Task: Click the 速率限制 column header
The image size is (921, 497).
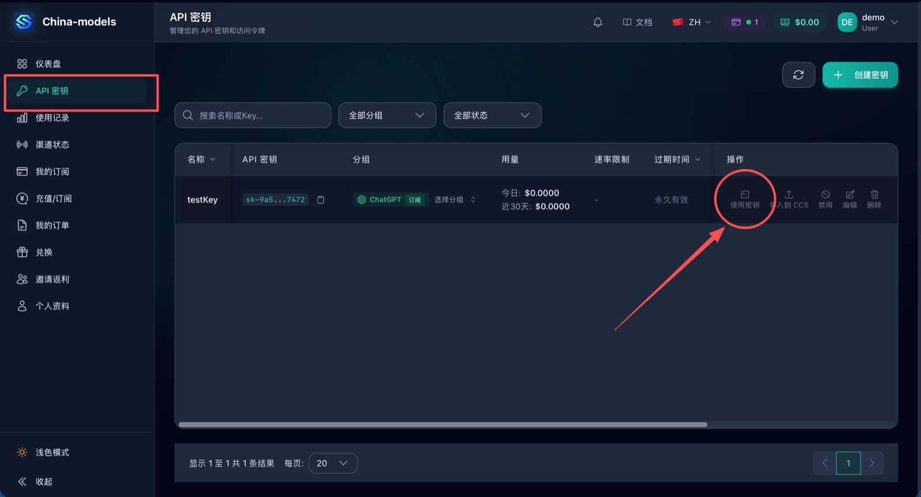Action: click(x=612, y=160)
